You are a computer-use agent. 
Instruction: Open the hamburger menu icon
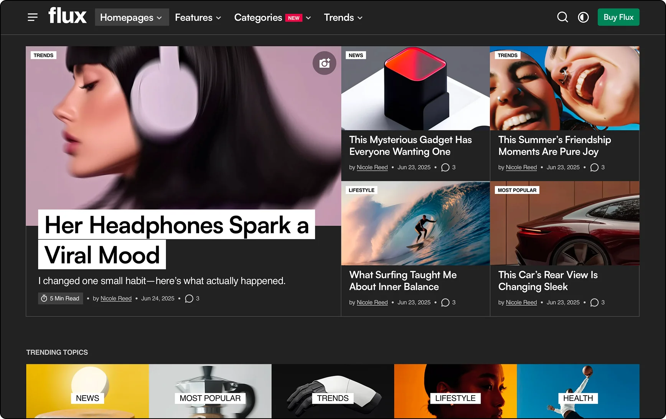(33, 17)
